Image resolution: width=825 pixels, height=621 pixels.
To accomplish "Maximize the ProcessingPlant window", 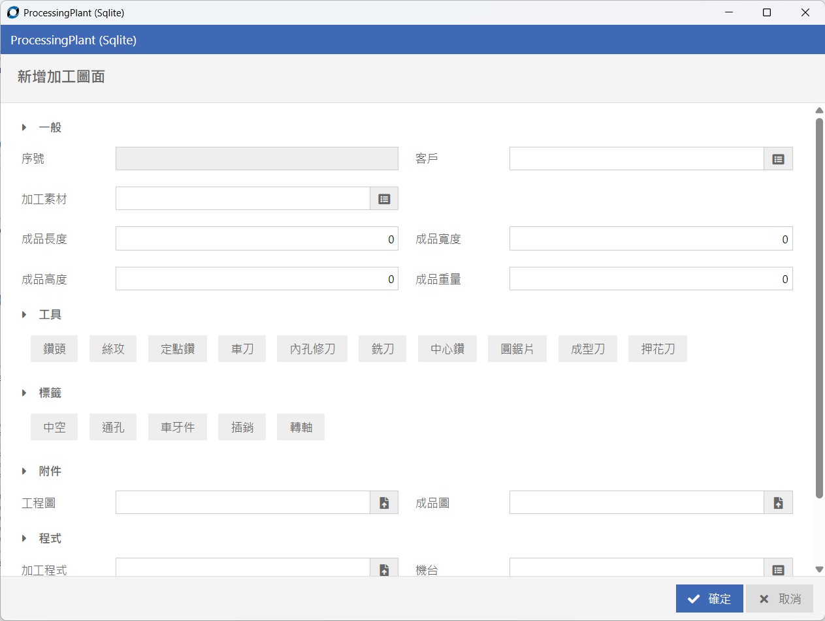I will pyautogui.click(x=767, y=12).
